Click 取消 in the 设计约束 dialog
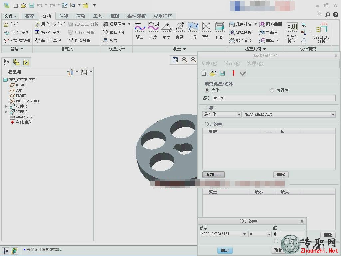 coord(278,250)
